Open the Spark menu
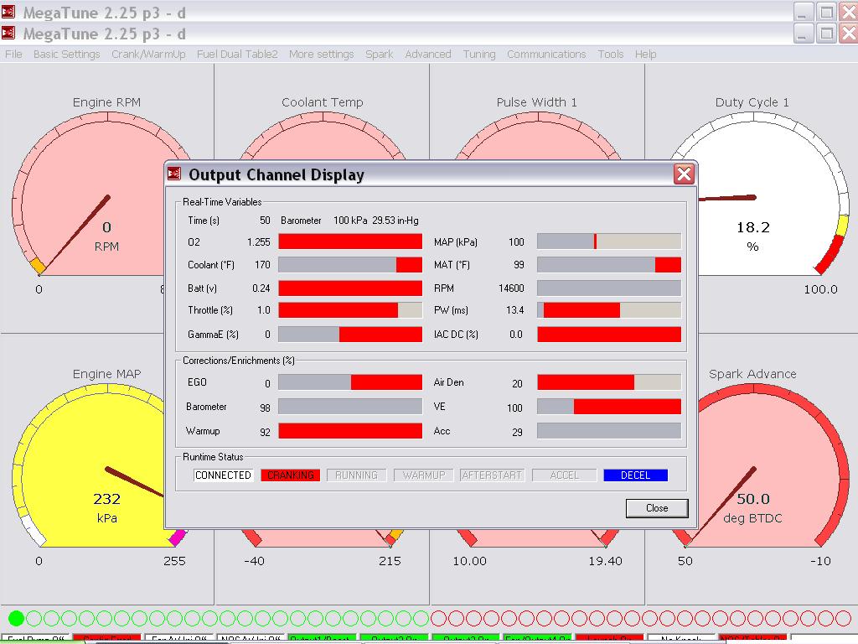 [x=380, y=55]
